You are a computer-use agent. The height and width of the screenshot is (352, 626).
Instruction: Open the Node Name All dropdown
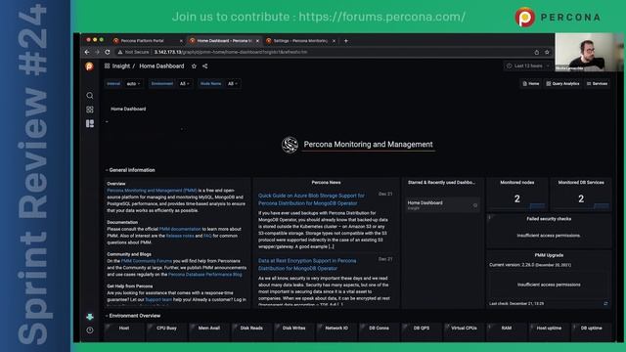(233, 84)
